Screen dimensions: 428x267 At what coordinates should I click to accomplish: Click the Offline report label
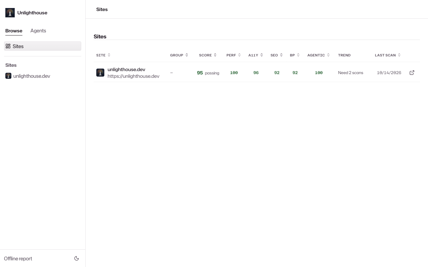(x=18, y=259)
